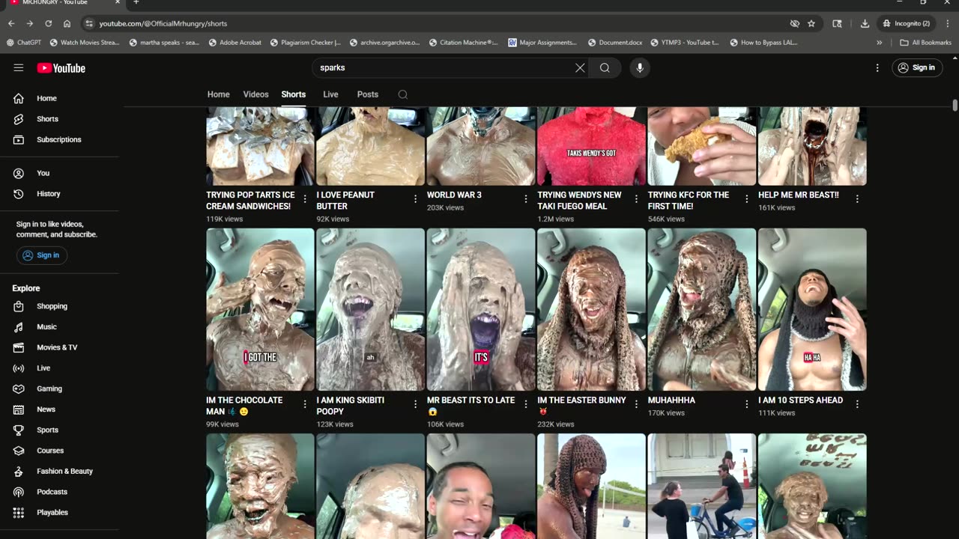Image resolution: width=959 pixels, height=539 pixels.
Task: Click the browser address bar URL
Action: click(163, 24)
